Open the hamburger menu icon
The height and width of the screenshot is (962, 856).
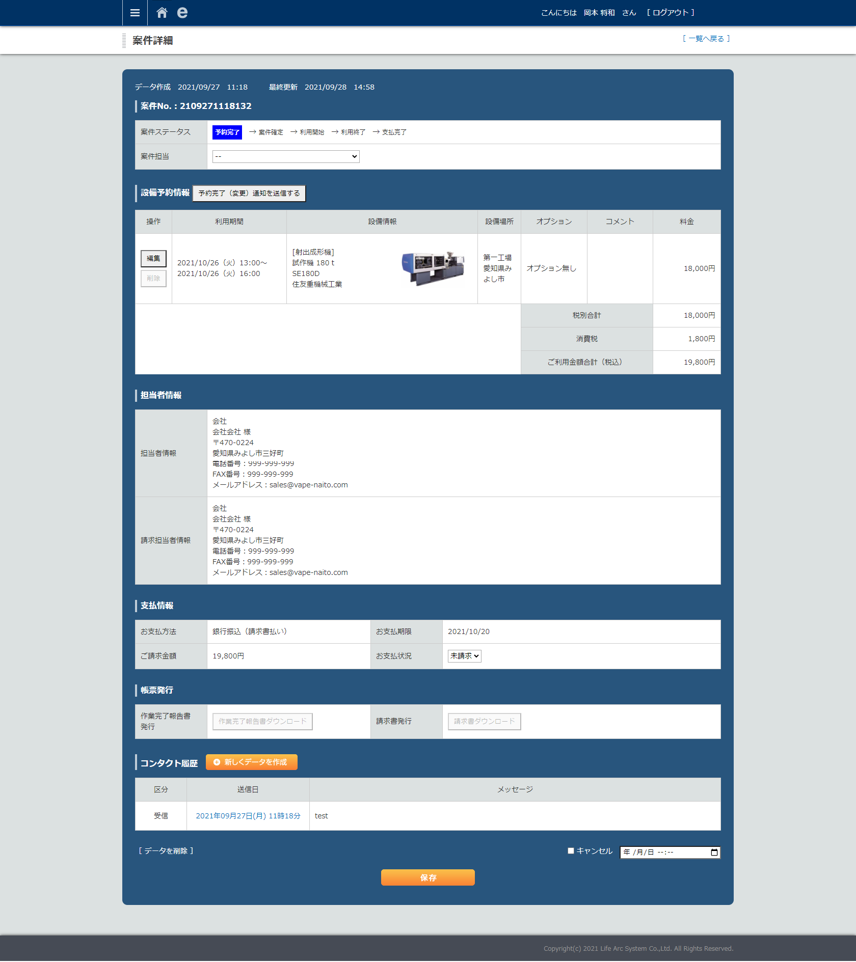coord(135,13)
